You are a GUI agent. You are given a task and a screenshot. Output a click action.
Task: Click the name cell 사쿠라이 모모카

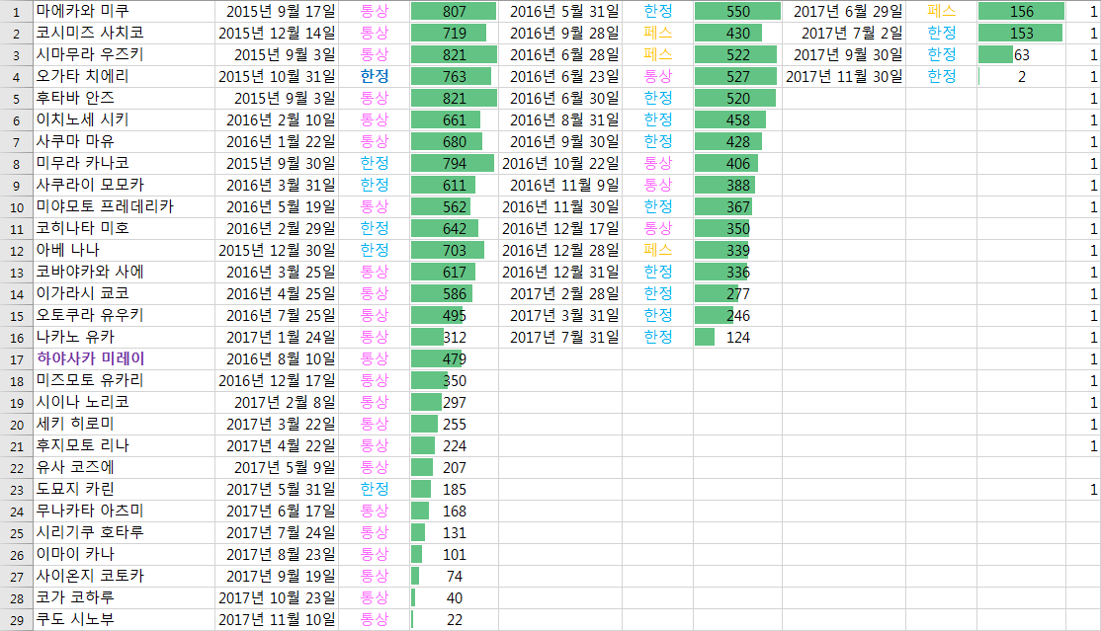click(124, 186)
